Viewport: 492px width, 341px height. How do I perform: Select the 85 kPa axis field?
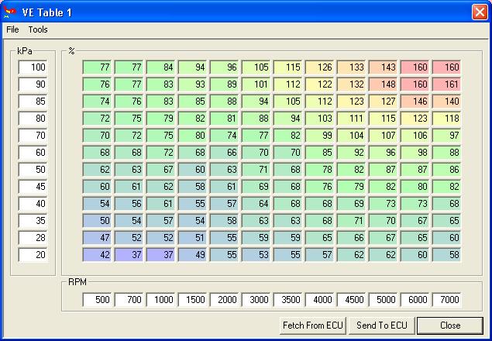point(33,102)
